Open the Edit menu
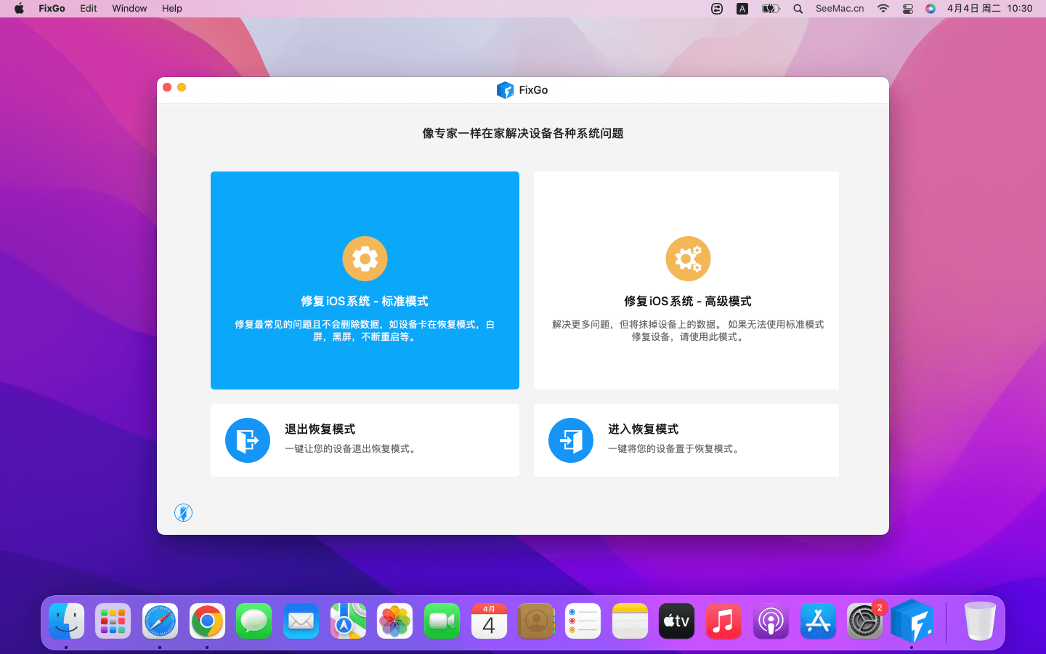The height and width of the screenshot is (654, 1046). 89,9
